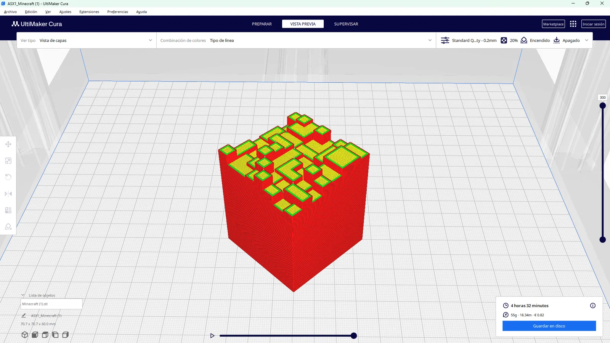This screenshot has height=343, width=610.
Task: Click the Apagado adhesion status text
Action: (571, 40)
